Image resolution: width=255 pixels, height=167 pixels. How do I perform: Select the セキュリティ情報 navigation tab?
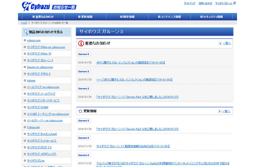211,17
